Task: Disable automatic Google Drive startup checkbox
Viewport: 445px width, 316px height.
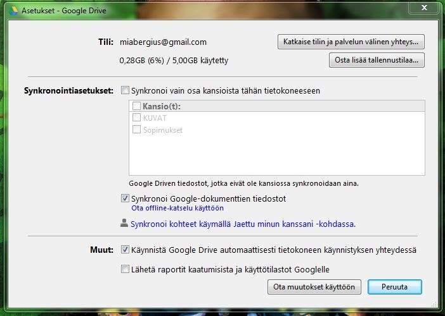Action: point(125,250)
